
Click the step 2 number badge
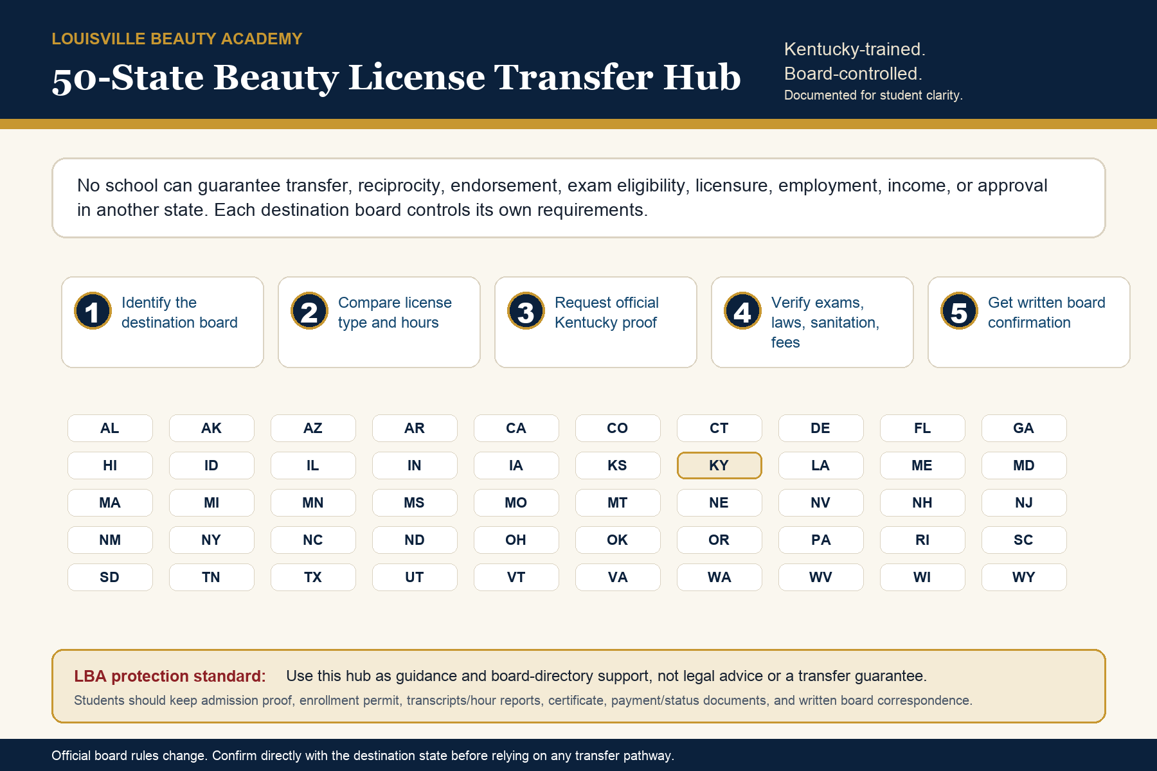(309, 311)
